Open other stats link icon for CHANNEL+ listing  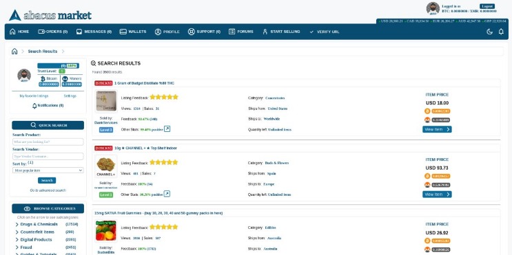(167, 194)
